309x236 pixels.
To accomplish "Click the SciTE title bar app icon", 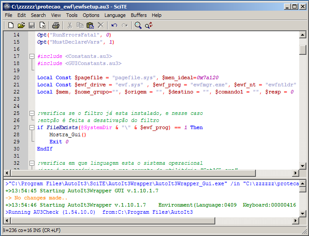I will click(7, 7).
